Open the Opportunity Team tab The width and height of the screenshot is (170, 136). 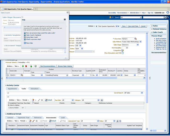pyautogui.click(x=24, y=118)
